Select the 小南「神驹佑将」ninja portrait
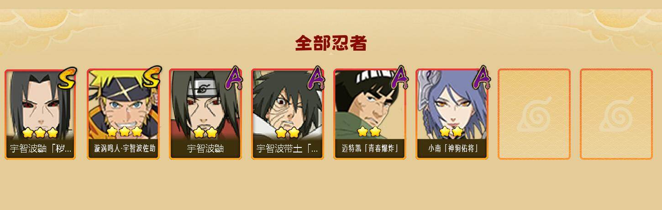The image size is (662, 210). coord(452,114)
